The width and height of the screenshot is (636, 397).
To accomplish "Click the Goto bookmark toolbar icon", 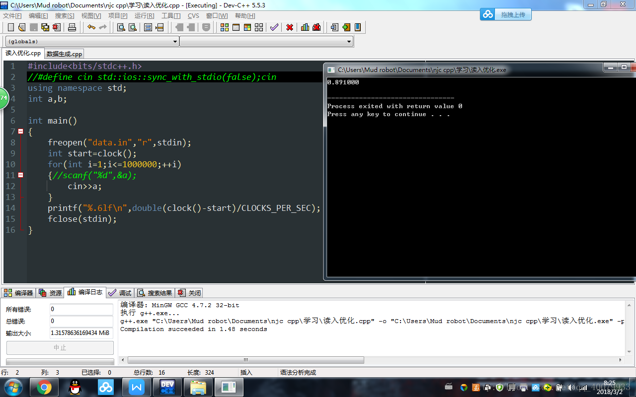I will pyautogui.click(x=358, y=27).
